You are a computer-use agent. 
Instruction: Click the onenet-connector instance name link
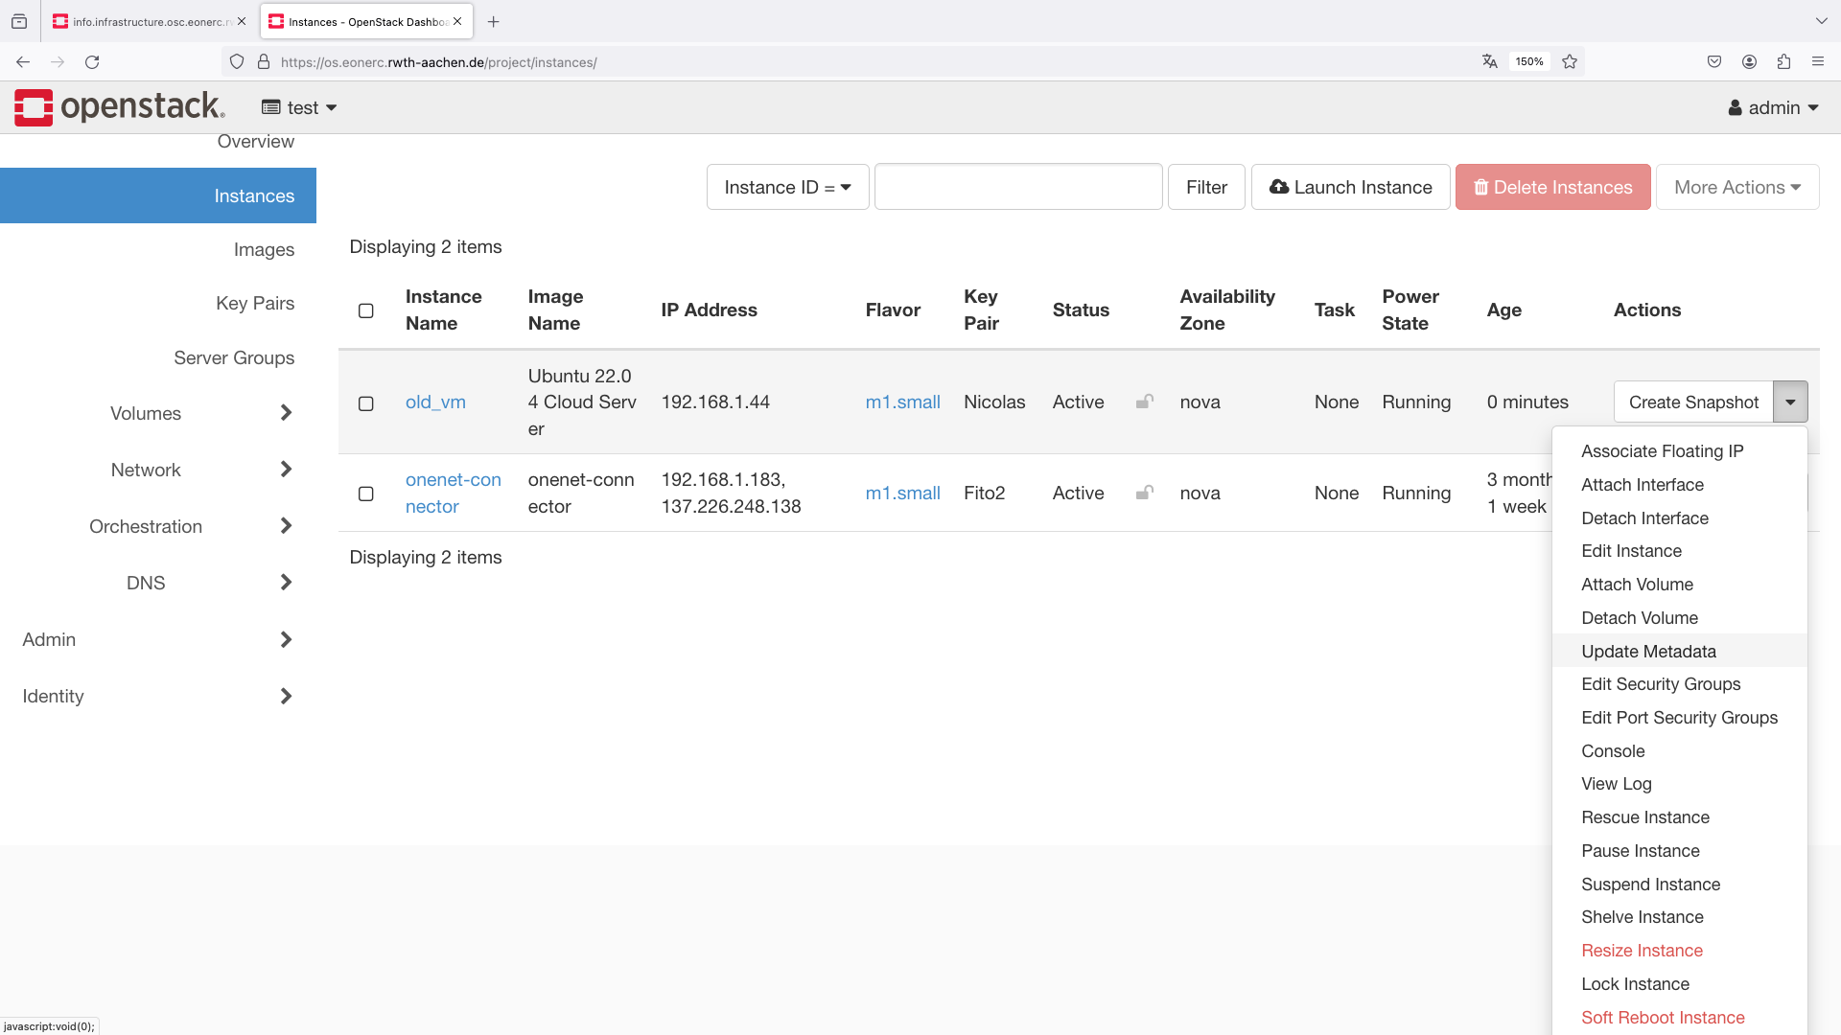point(452,493)
